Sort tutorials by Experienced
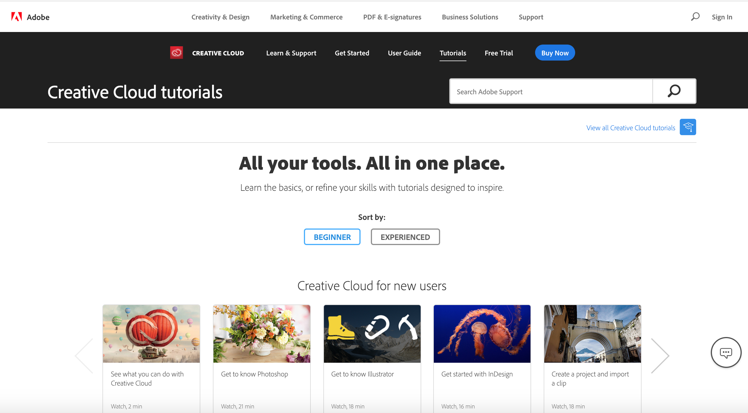This screenshot has width=748, height=413. 405,237
